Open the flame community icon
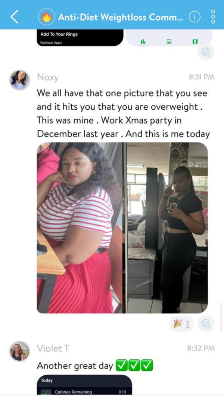 tap(47, 17)
